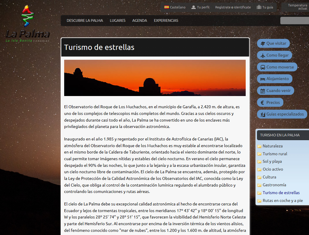Open the DESCUBRE LA PALMA menu

85,21
